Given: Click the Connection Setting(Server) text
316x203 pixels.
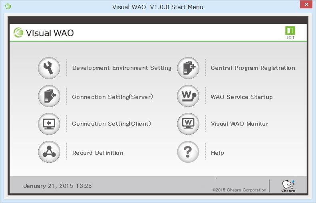Looking at the screenshot, I should (112, 97).
